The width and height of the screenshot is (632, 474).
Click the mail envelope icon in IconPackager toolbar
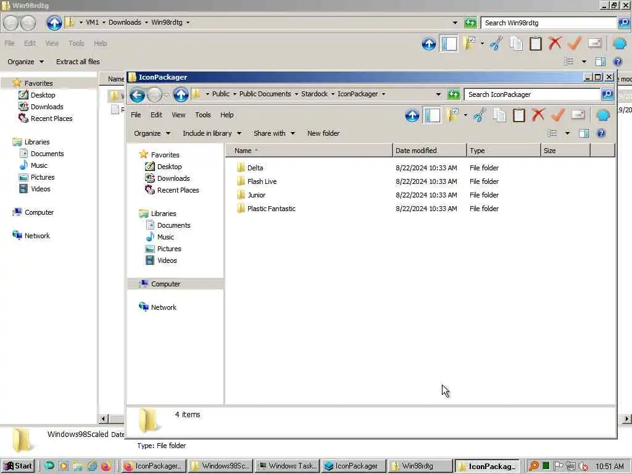coord(578,114)
